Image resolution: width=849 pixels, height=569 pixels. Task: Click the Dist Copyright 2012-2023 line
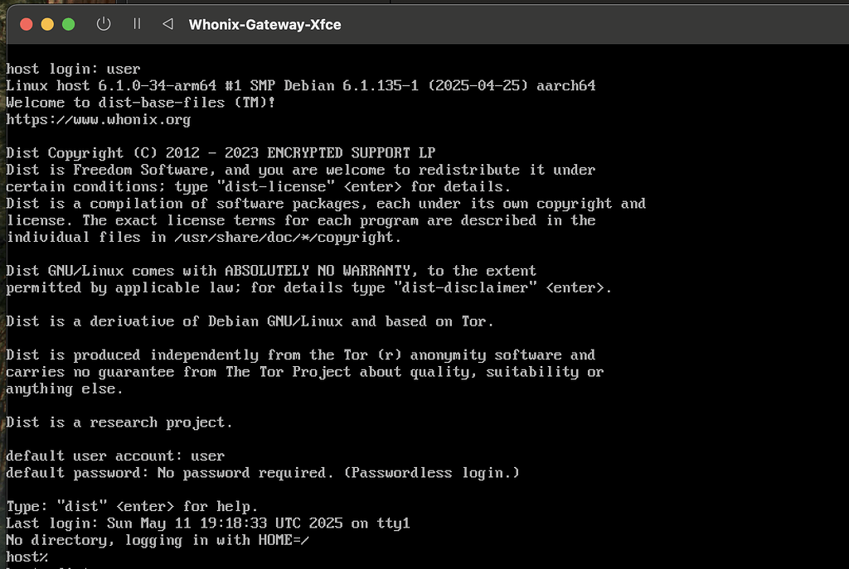click(220, 152)
